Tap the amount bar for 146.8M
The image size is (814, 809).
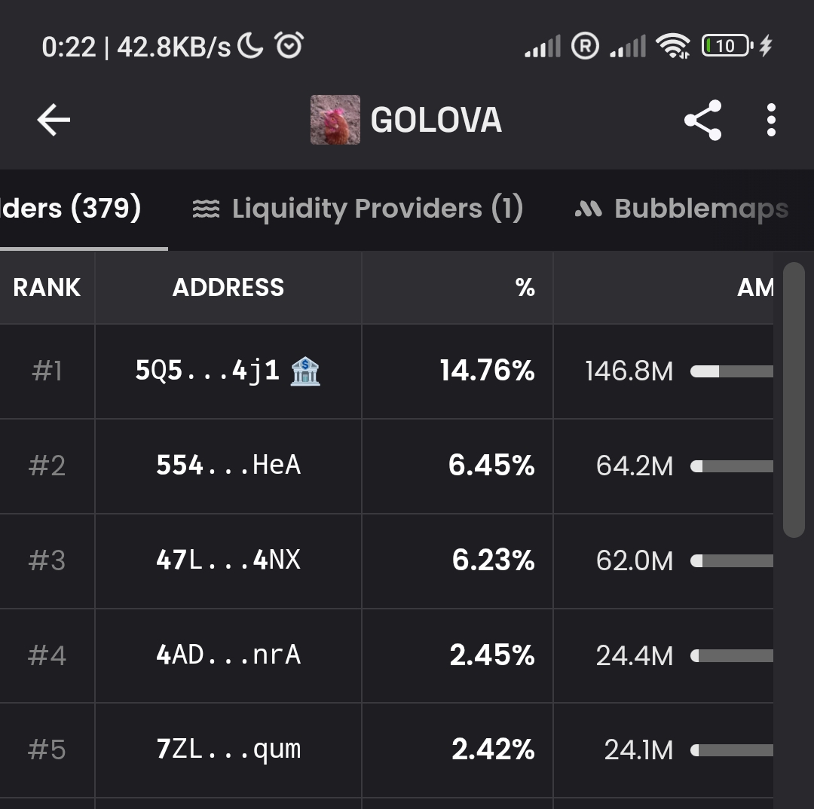(x=731, y=371)
